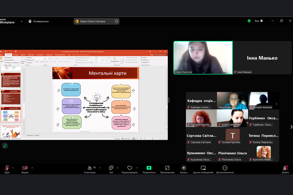Open options on Экран (Олеся Товстуха) pill
The width and height of the screenshot is (293, 195).
tap(117, 21)
